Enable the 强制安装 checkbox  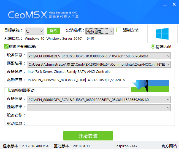(119, 30)
